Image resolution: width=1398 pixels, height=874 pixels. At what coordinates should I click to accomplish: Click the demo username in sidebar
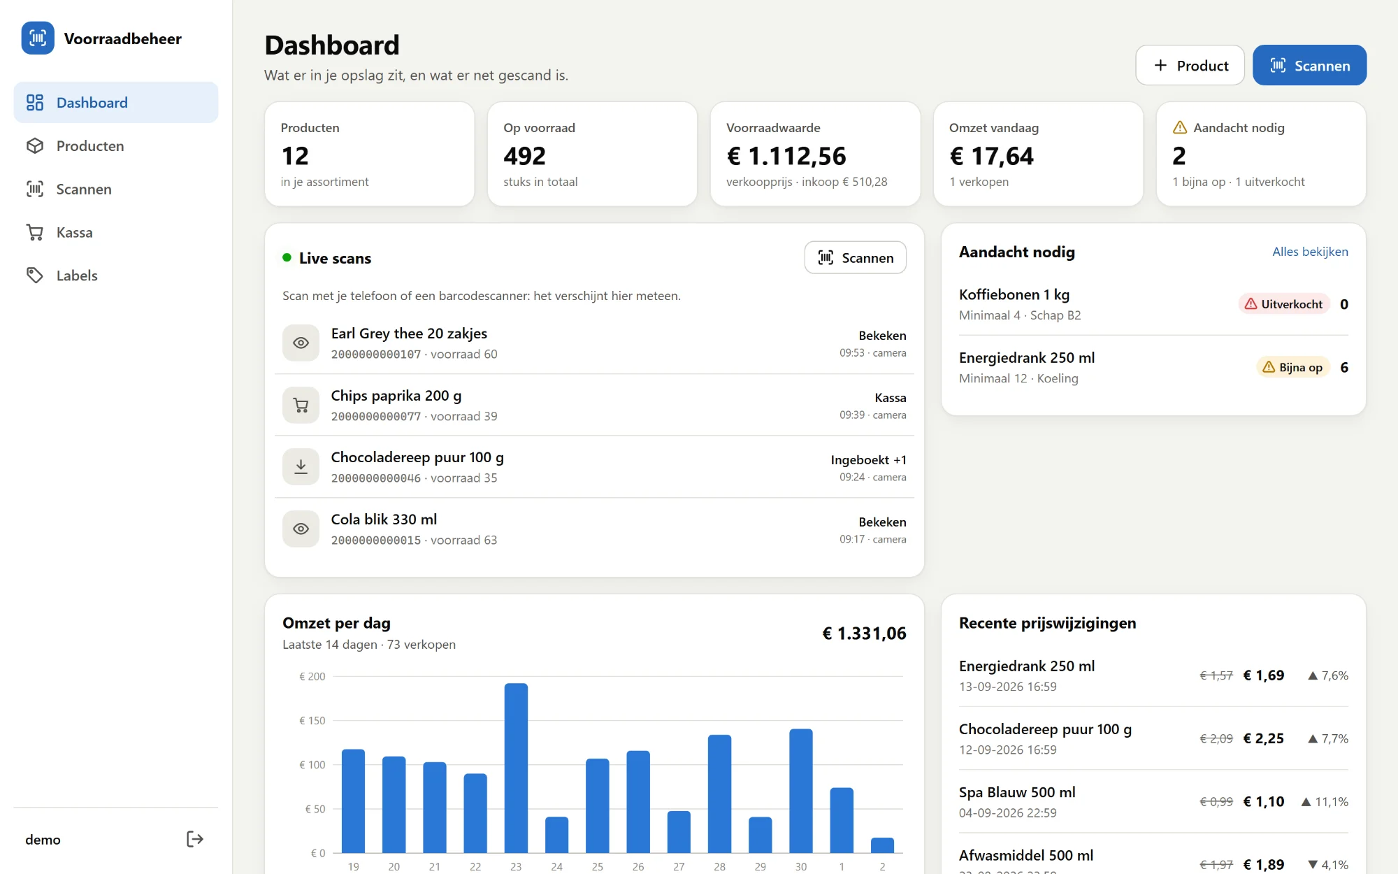pos(43,840)
